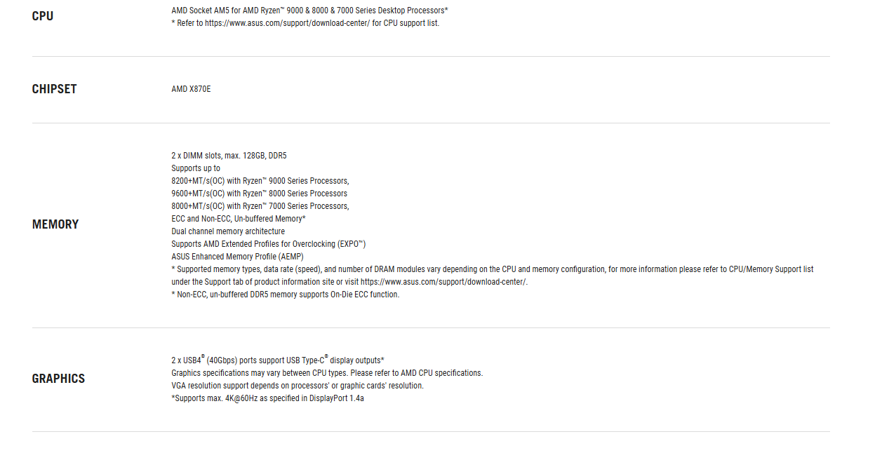Open the download-center URL in Memory section
Image resolution: width=889 pixels, height=453 pixels.
tap(443, 282)
